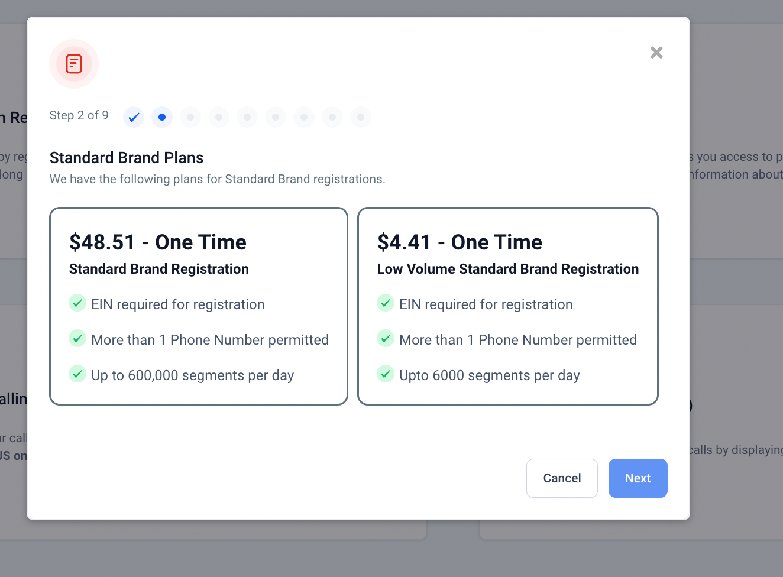Click the Cancel button

(562, 478)
